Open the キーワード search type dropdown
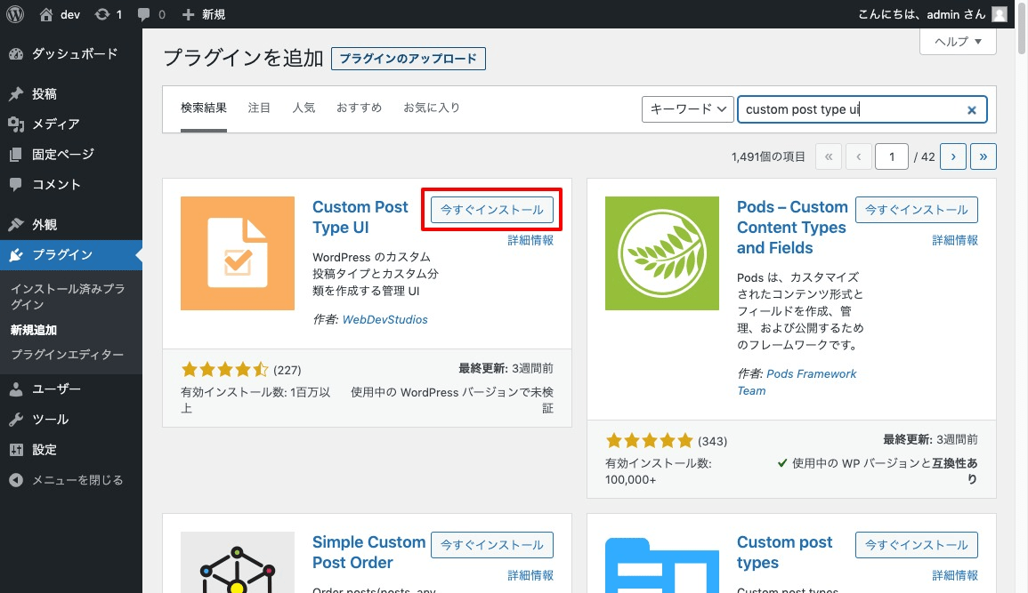 coord(687,109)
